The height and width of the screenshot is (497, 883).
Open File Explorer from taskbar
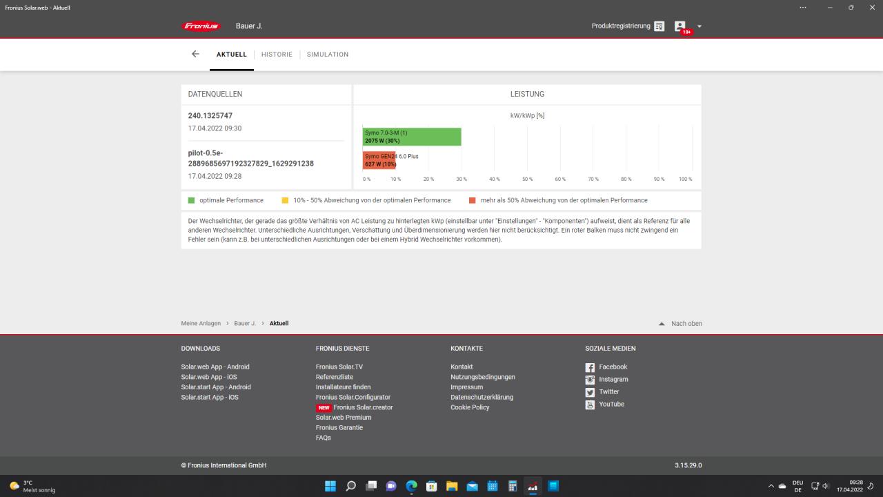[452, 486]
